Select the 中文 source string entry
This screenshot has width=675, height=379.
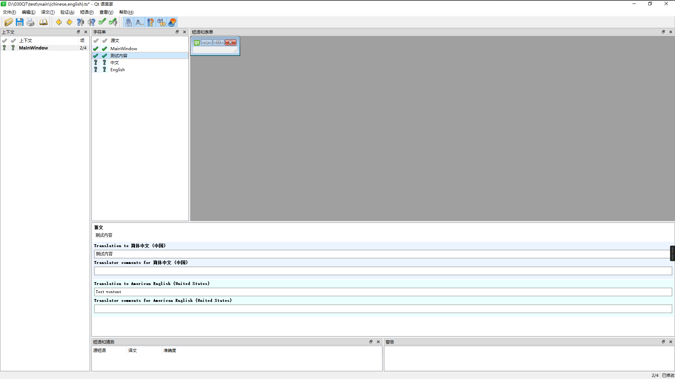point(115,62)
